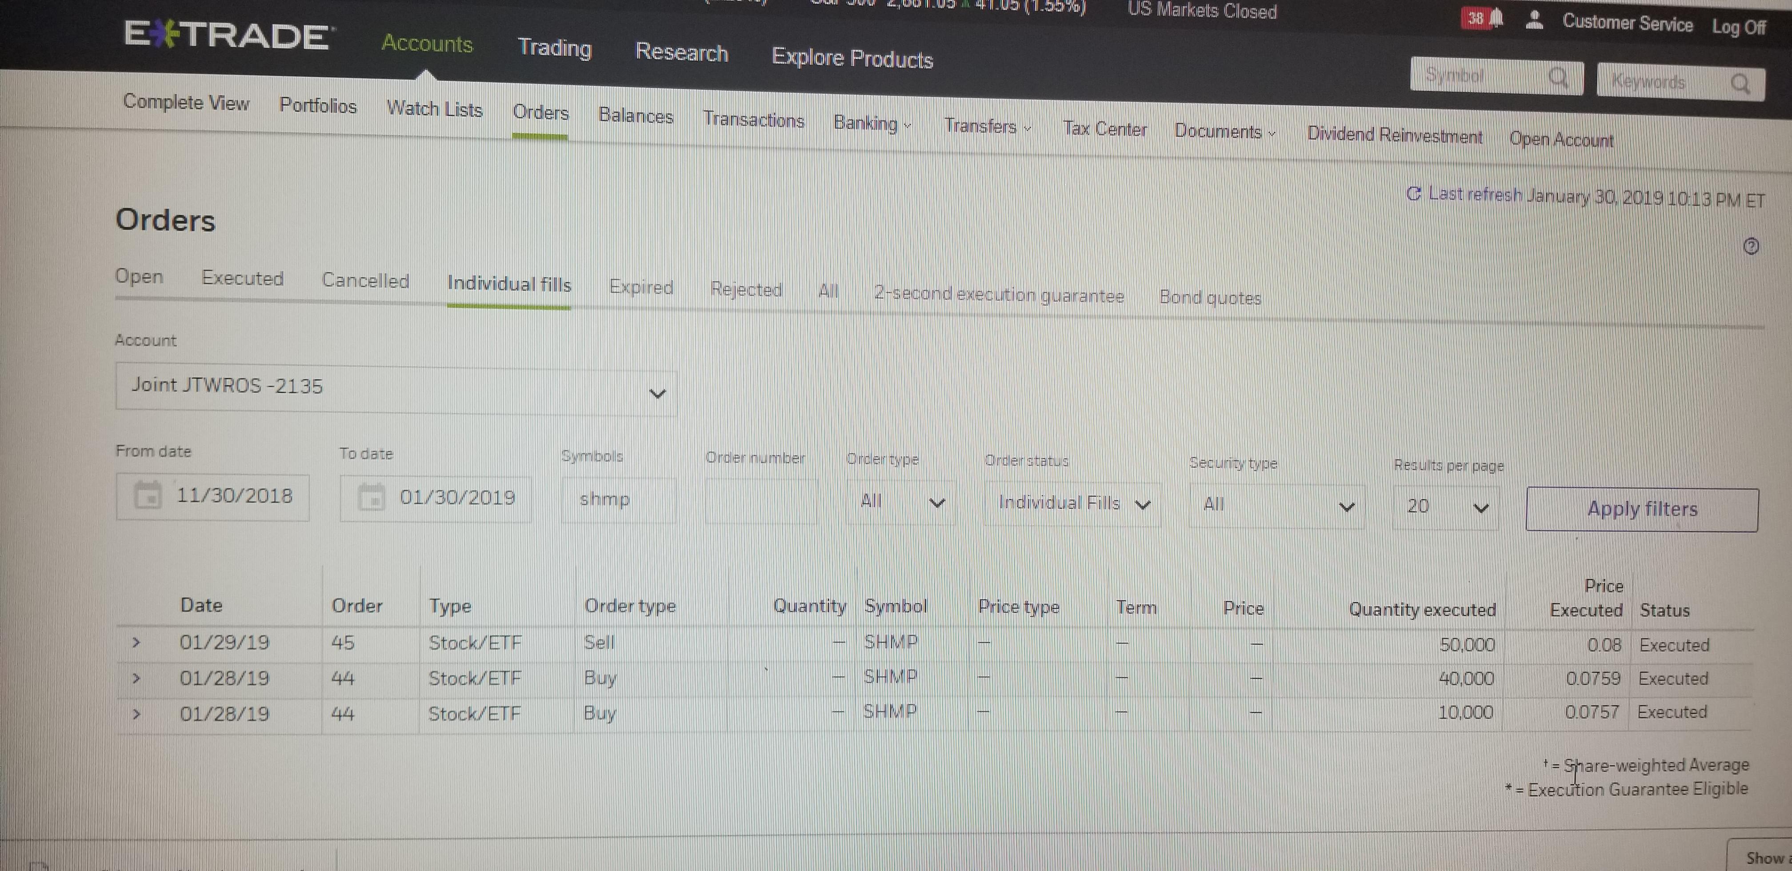Open the Joint JTWROS account dropdown
The width and height of the screenshot is (1792, 871).
click(x=395, y=388)
